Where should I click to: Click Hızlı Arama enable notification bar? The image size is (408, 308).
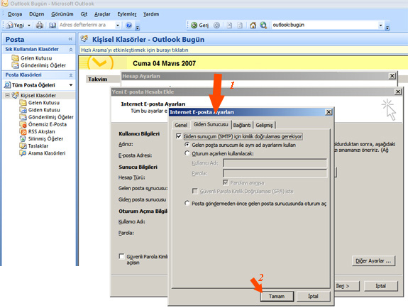coord(243,50)
